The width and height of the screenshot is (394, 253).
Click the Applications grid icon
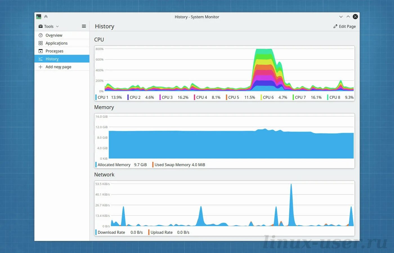[41, 43]
